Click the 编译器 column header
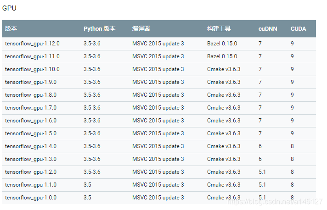This screenshot has height=210, width=327. click(x=141, y=28)
